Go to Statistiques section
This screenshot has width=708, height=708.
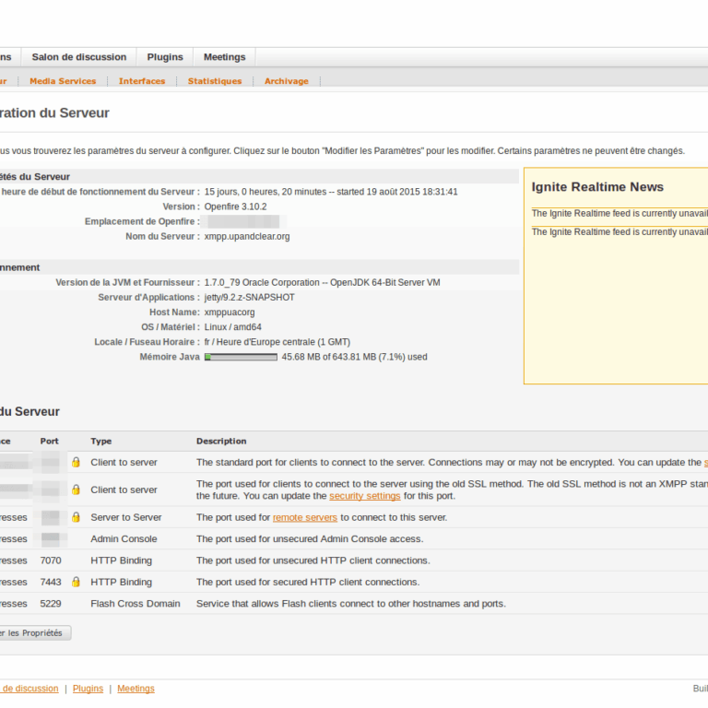point(215,81)
